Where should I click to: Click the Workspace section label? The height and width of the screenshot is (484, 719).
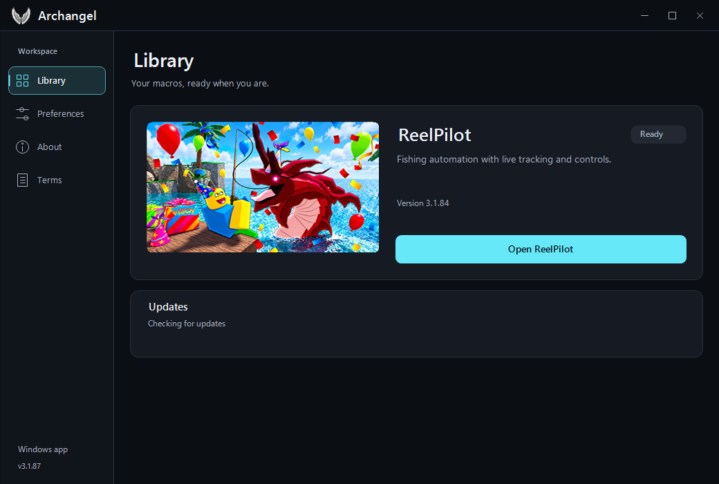(37, 51)
